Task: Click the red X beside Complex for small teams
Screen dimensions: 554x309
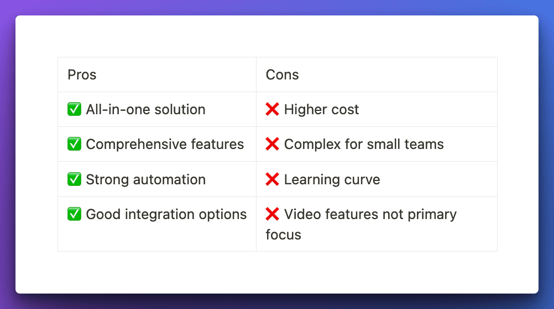Action: tap(272, 145)
